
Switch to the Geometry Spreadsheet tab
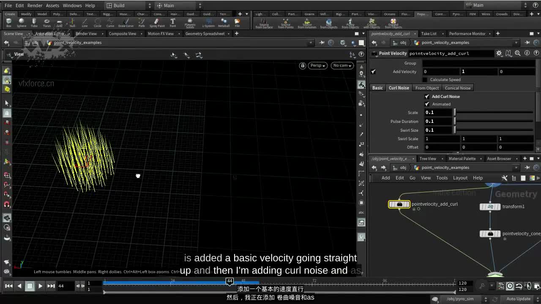[x=205, y=34]
